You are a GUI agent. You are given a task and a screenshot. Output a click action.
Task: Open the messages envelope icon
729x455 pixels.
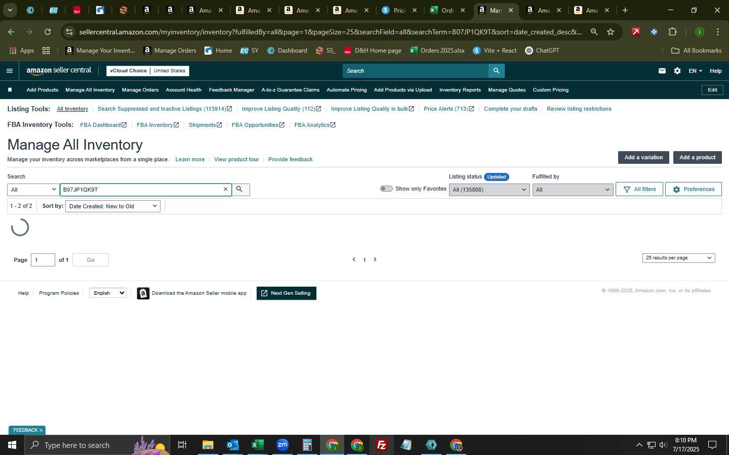(662, 71)
